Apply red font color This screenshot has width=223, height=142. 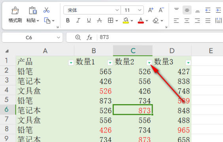(141, 21)
